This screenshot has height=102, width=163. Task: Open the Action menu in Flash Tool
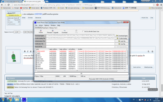tap(41, 25)
